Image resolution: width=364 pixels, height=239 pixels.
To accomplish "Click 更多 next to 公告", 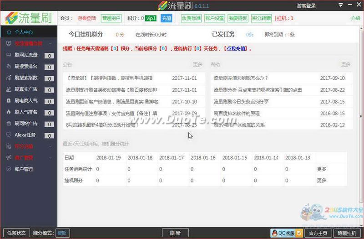I will tap(197, 64).
